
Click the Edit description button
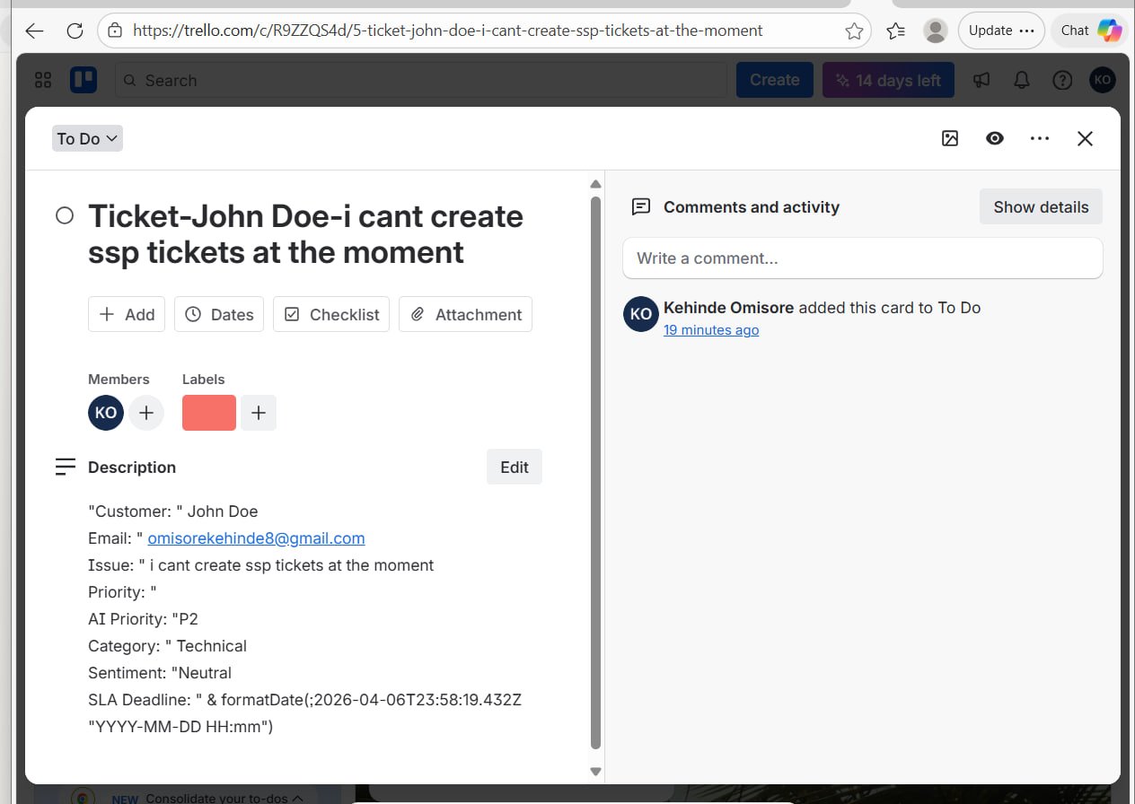tap(515, 467)
